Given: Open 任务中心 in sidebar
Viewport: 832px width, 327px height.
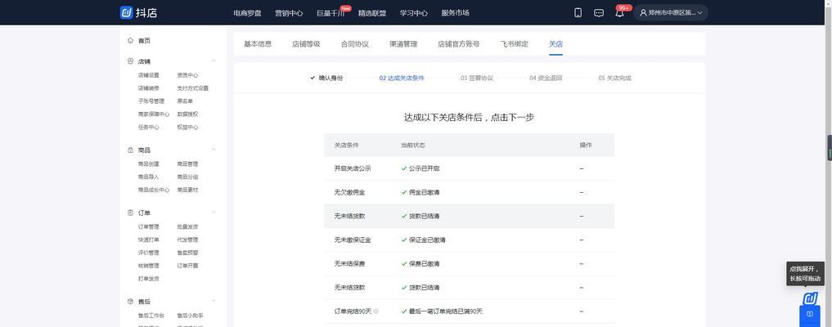Looking at the screenshot, I should pos(149,128).
